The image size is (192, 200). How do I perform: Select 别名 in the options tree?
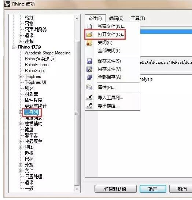pyautogui.click(x=29, y=88)
